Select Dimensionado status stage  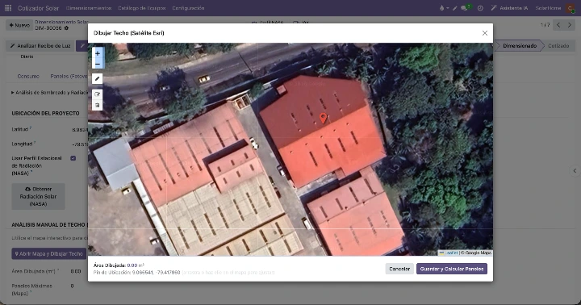point(520,45)
